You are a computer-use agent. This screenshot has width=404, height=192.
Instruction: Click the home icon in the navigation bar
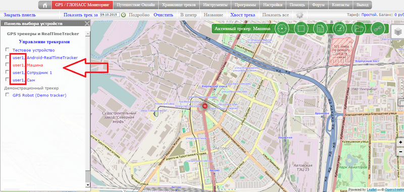pyautogui.click(x=45, y=5)
